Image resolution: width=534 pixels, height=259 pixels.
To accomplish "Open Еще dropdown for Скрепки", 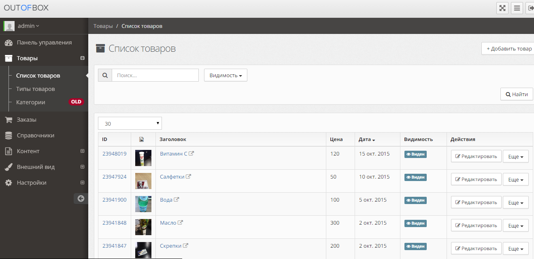I will pyautogui.click(x=515, y=248).
